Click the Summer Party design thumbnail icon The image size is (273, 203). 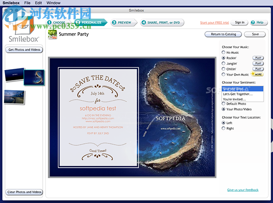tap(52, 34)
